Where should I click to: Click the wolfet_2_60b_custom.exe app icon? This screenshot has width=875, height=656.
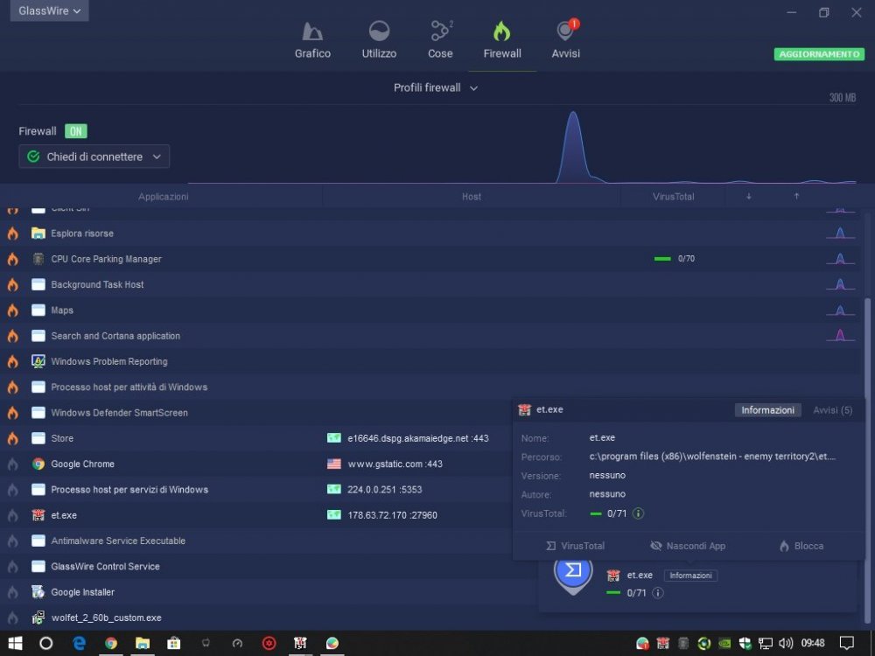click(x=38, y=618)
